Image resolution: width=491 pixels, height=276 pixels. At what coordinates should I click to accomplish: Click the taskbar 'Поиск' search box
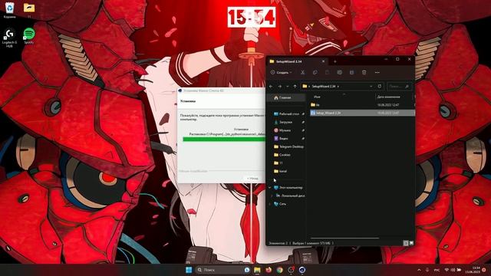pyautogui.click(x=223, y=270)
